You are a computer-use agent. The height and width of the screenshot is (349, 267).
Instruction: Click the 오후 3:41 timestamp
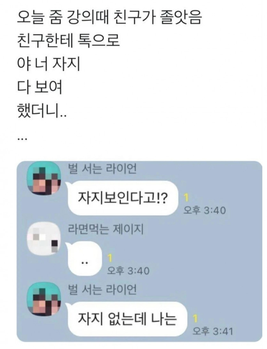(213, 331)
